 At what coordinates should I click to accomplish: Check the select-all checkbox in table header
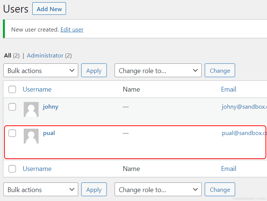pyautogui.click(x=12, y=89)
